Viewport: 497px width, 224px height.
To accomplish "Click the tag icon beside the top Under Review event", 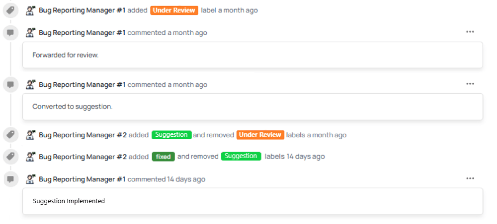I will (10, 10).
